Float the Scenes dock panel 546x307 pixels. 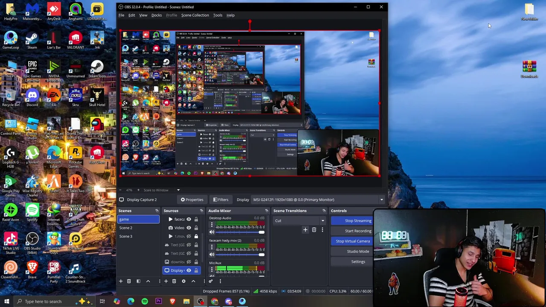click(157, 211)
